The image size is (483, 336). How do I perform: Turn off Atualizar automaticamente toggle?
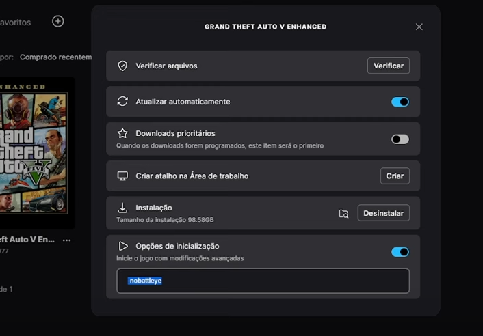400,102
